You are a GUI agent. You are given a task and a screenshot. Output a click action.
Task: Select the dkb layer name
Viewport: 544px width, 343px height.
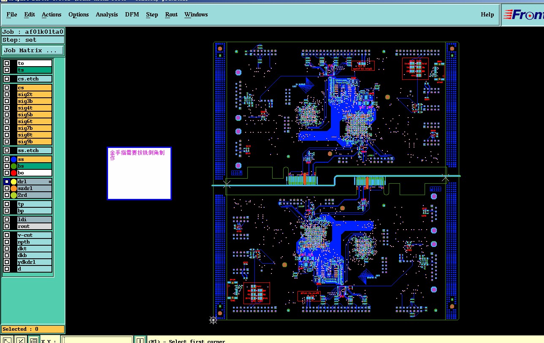(34, 255)
